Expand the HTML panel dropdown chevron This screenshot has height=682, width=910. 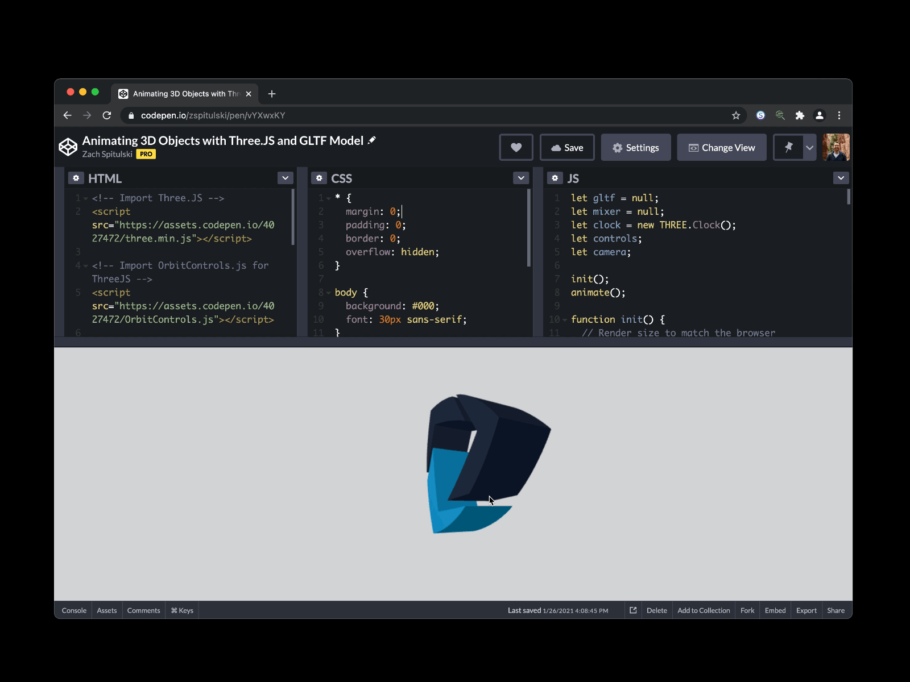286,178
